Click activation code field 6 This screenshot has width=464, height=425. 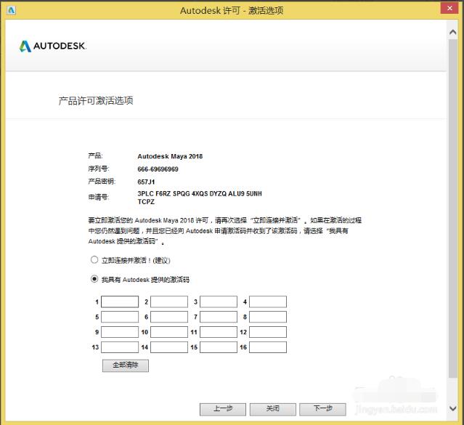coord(169,317)
